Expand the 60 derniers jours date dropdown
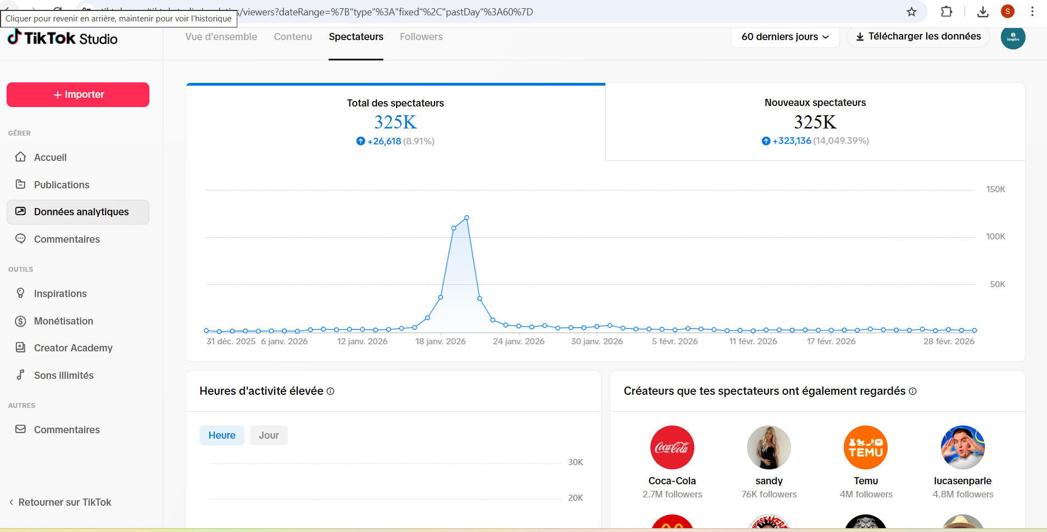 [784, 37]
